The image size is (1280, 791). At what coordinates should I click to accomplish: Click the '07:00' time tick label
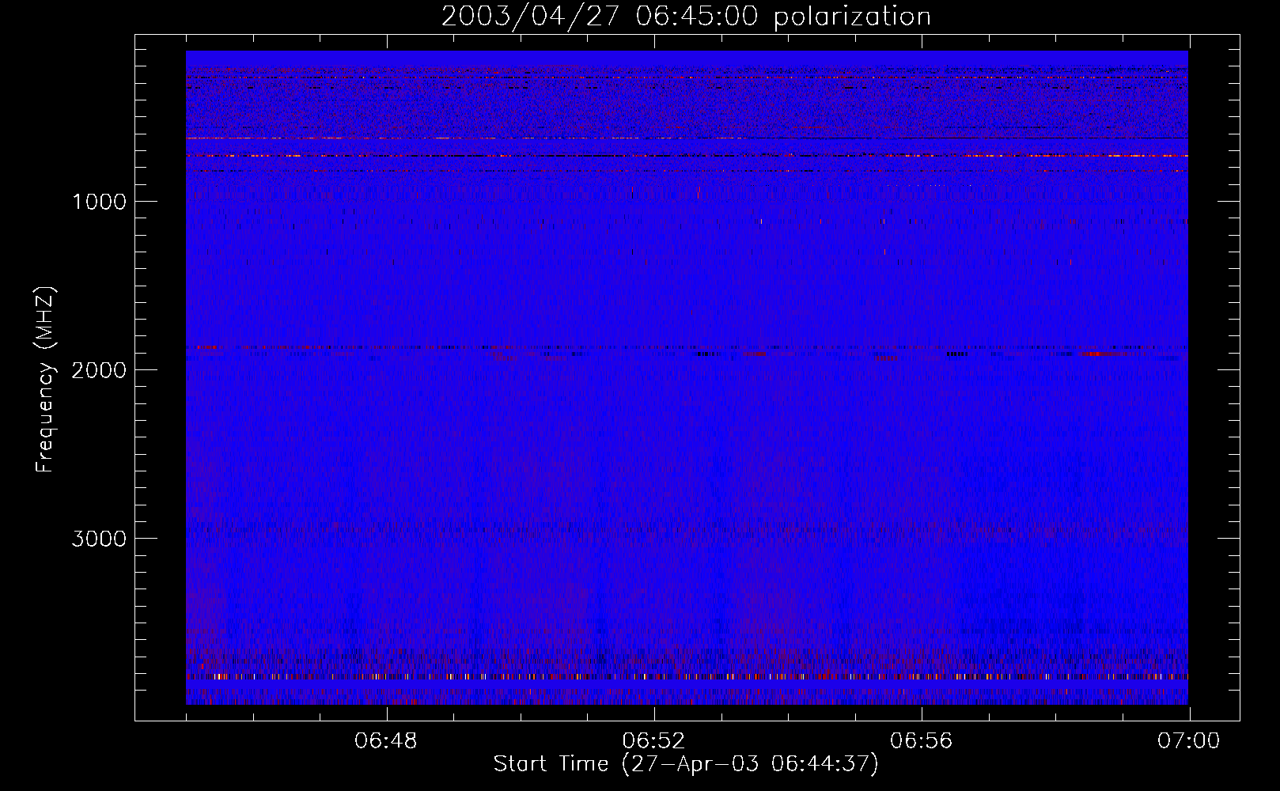pos(1188,741)
